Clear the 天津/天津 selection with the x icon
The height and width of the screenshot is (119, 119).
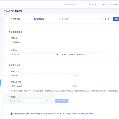(57, 54)
